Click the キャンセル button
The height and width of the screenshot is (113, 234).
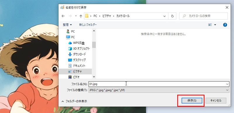(216, 101)
